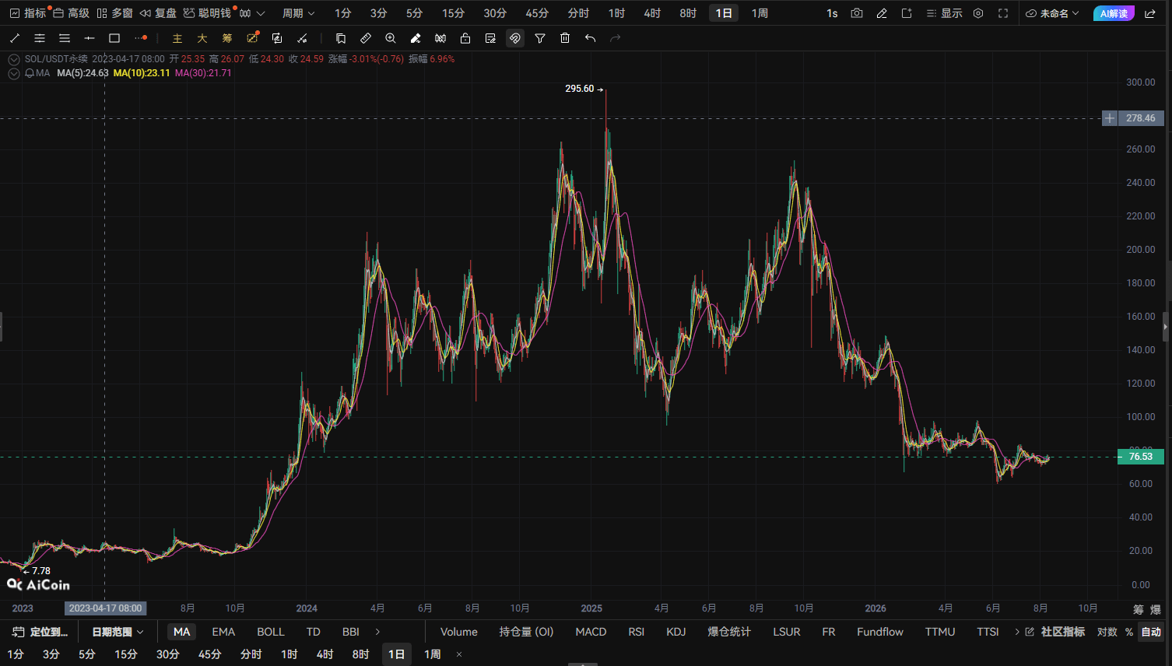The width and height of the screenshot is (1172, 666).
Task: Expand the more drawing tools dots
Action: 140,38
